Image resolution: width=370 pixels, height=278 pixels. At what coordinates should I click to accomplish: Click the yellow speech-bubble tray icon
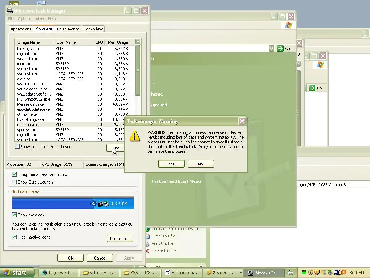pos(317,273)
